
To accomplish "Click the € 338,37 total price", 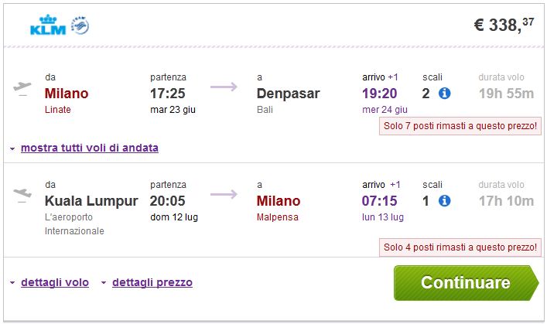I will pos(504,25).
